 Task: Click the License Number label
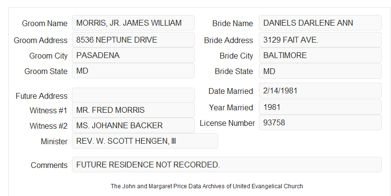point(227,123)
